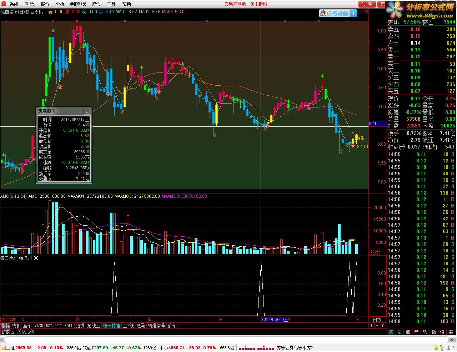Select the 笔 tick tab

tap(391, 332)
